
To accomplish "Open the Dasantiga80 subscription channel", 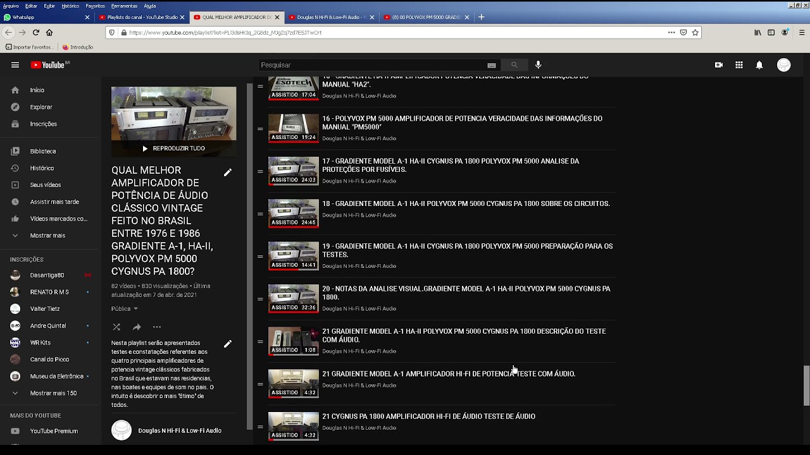I will tap(47, 276).
